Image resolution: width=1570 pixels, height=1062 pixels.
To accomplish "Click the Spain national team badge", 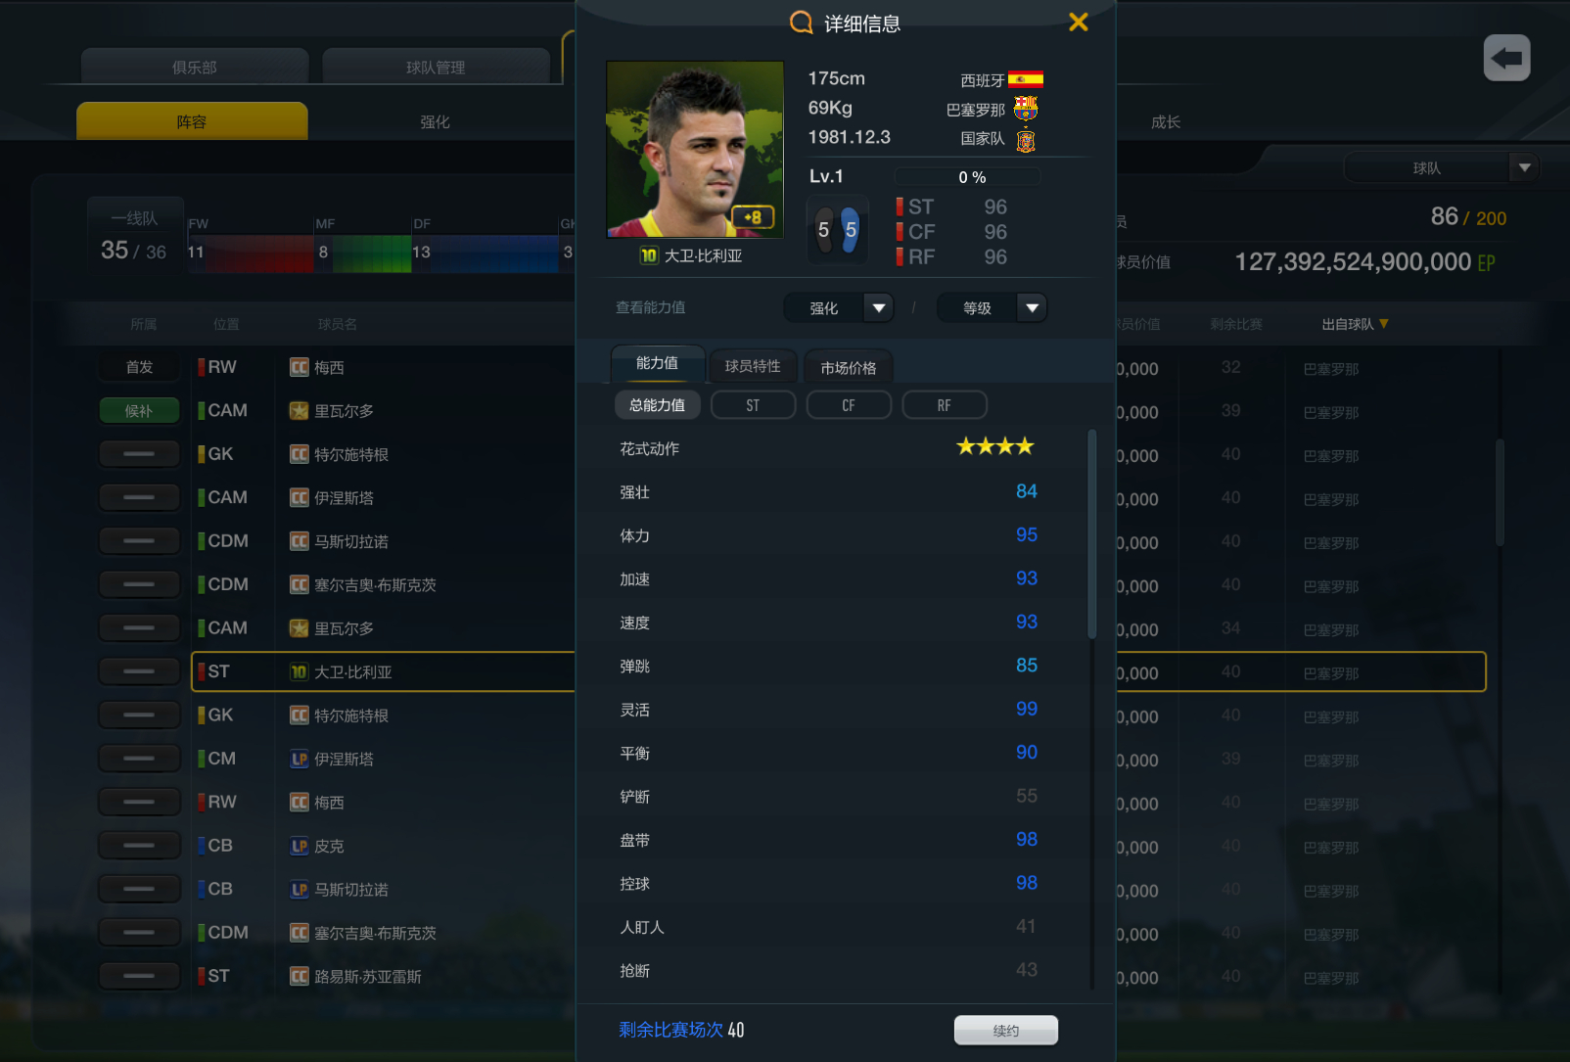I will pos(1025,140).
